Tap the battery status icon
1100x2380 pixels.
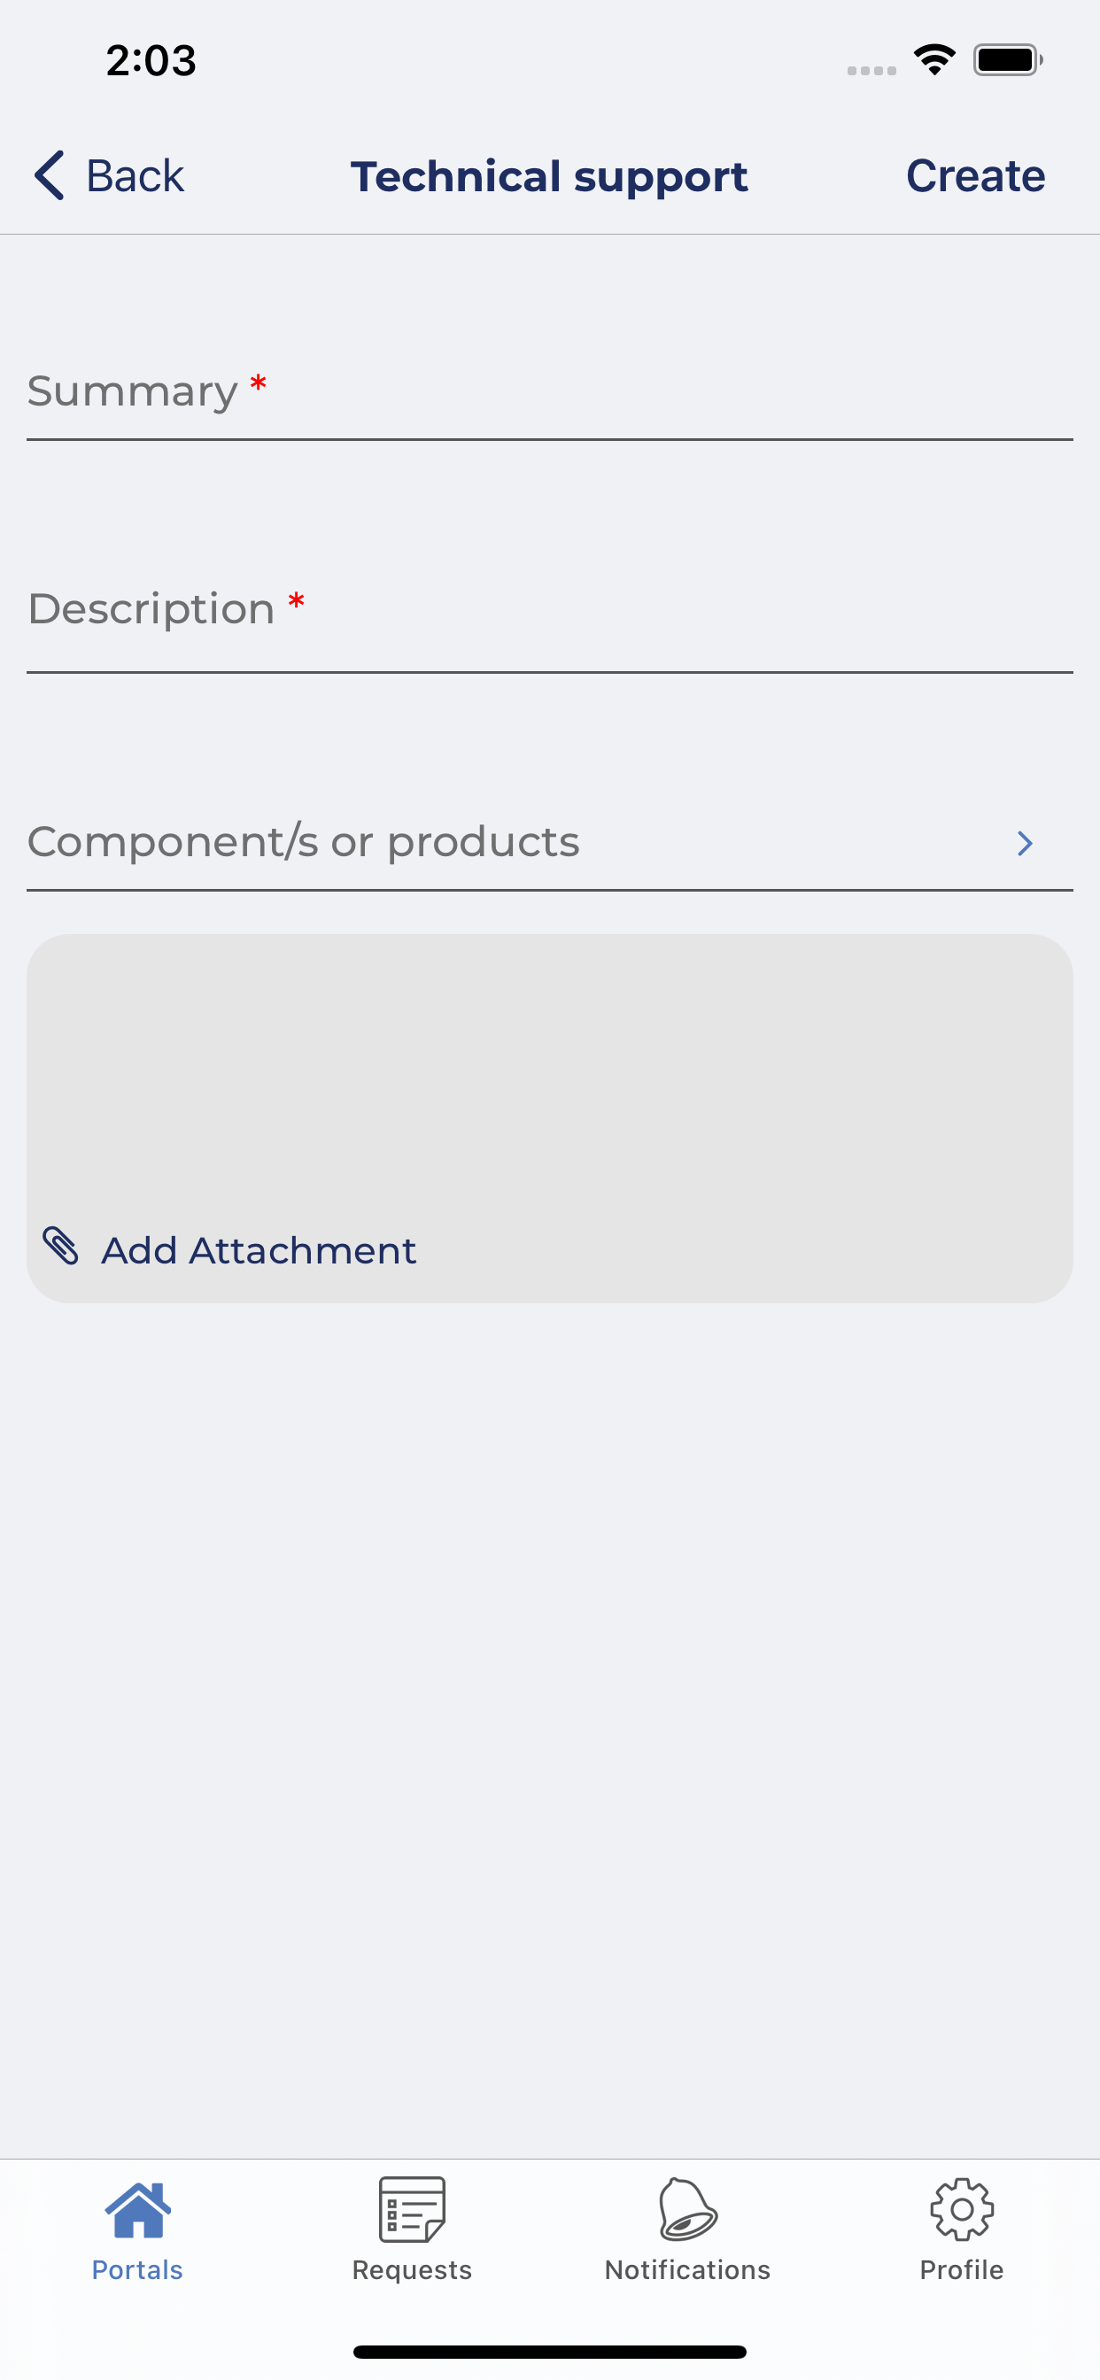click(1008, 61)
